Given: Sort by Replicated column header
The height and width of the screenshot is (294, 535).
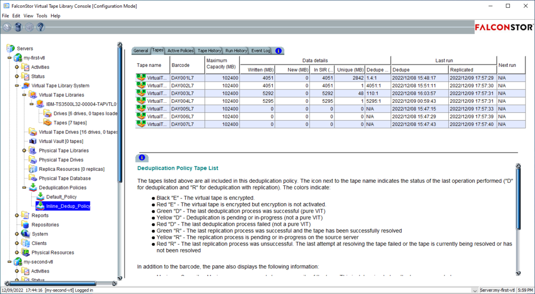Looking at the screenshot, I should [x=472, y=69].
